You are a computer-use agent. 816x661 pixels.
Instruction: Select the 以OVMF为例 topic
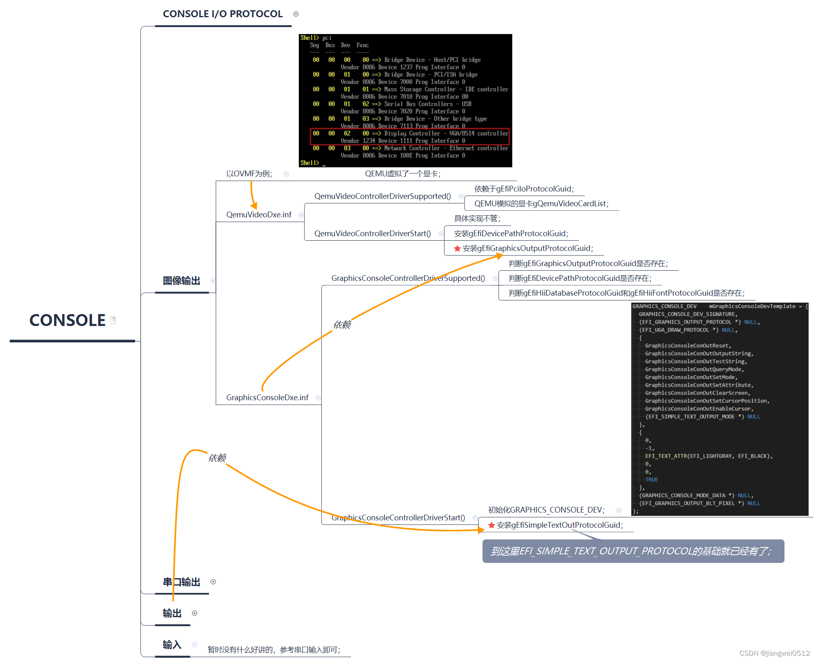click(249, 174)
